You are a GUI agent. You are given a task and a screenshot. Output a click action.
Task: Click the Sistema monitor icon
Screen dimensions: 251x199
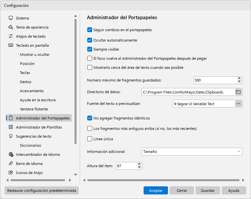[x=11, y=18]
